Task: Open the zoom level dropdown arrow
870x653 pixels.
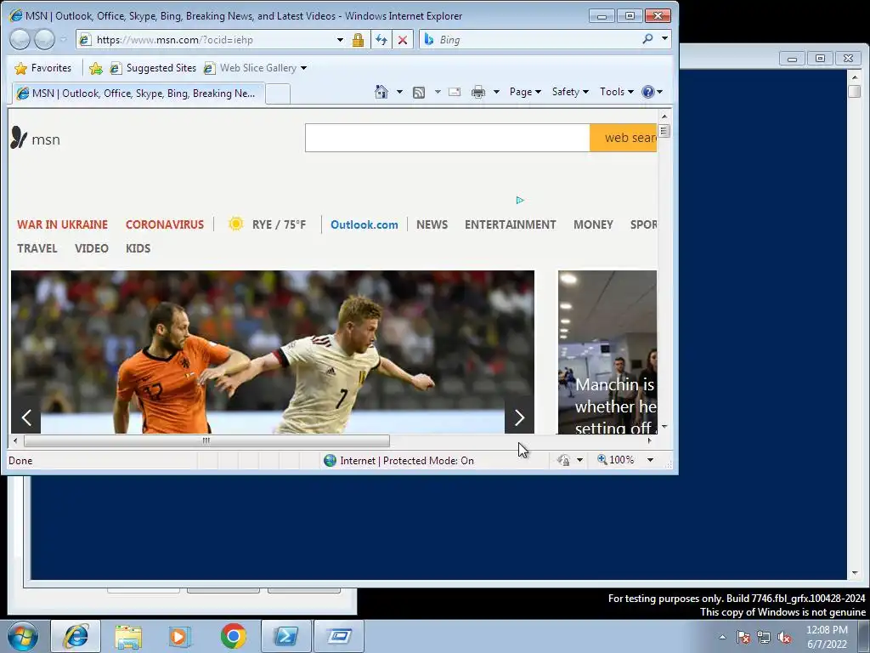Action: [650, 460]
